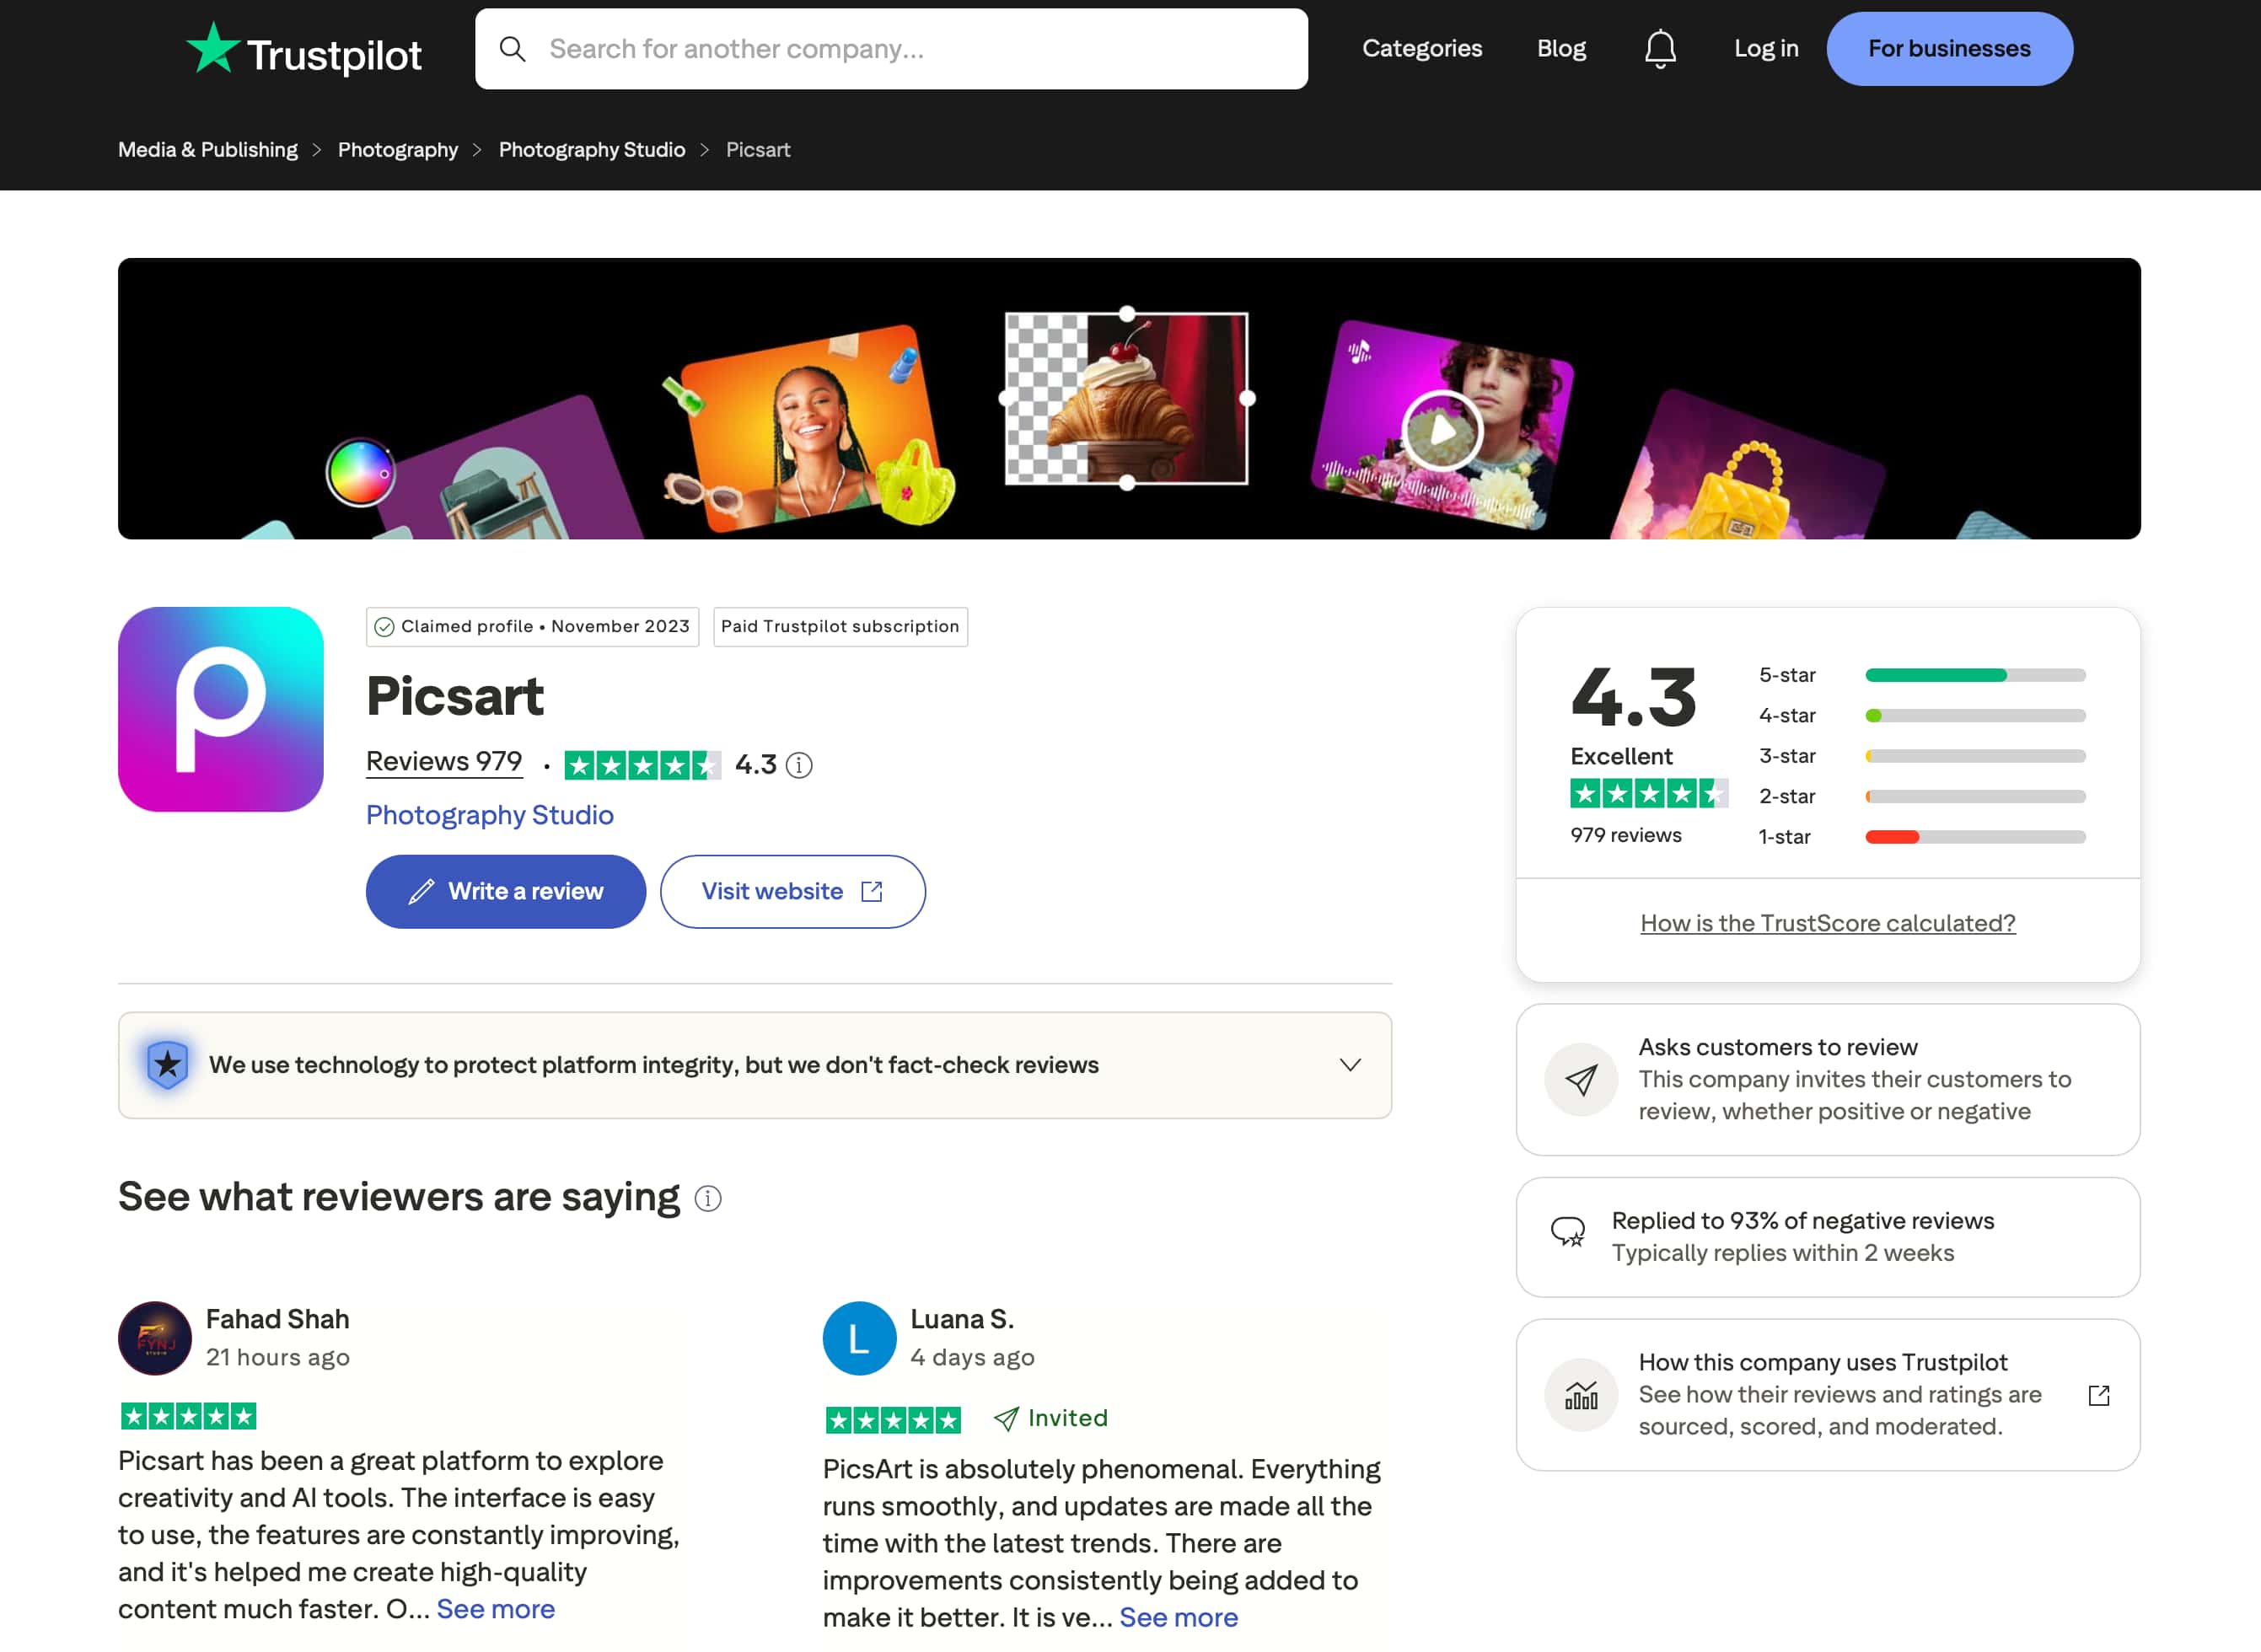This screenshot has height=1652, width=2261.
Task: Open the Photography Studio category link under Picsart
Action: tap(490, 815)
